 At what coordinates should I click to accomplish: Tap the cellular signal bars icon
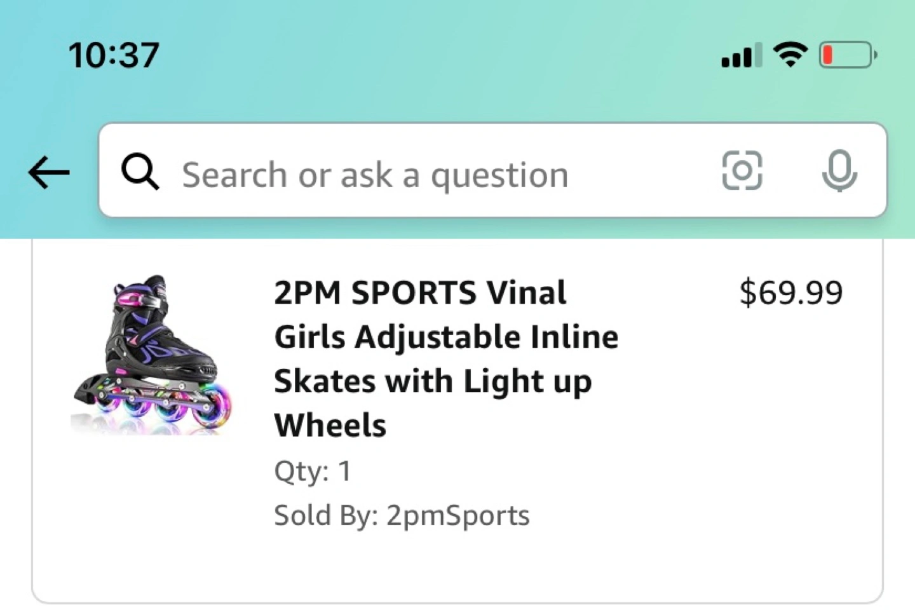pos(741,56)
